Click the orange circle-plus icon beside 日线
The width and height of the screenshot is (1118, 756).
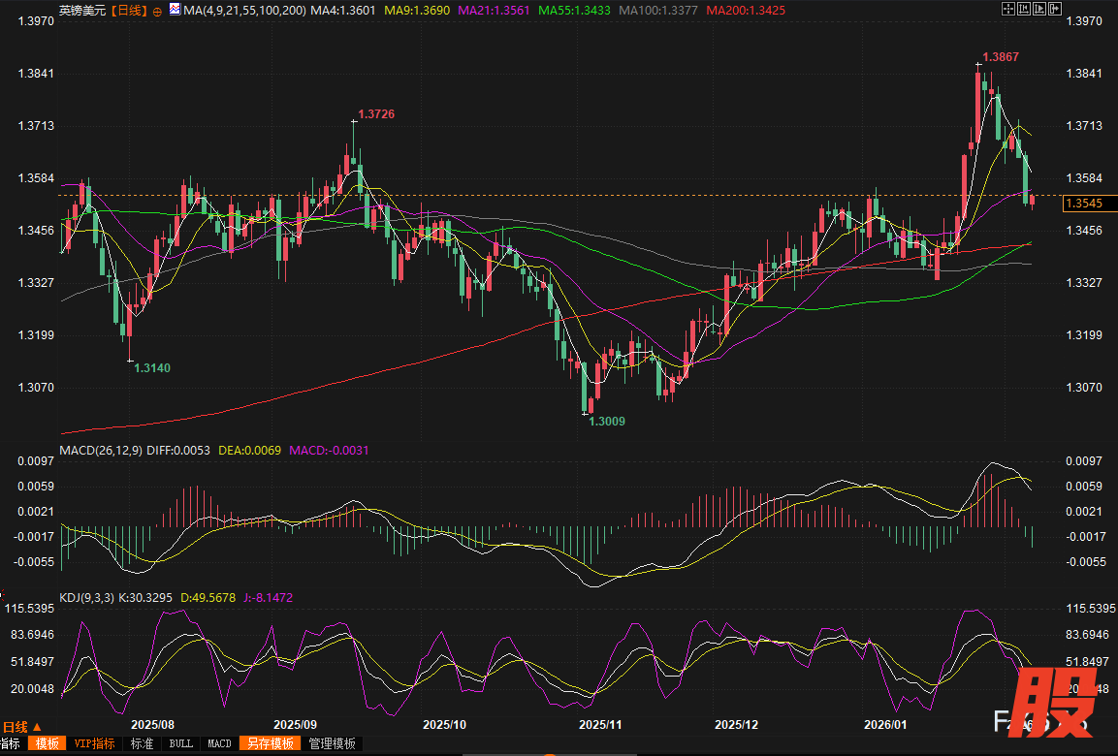[157, 12]
